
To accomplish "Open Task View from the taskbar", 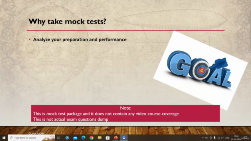I will click(59, 137).
